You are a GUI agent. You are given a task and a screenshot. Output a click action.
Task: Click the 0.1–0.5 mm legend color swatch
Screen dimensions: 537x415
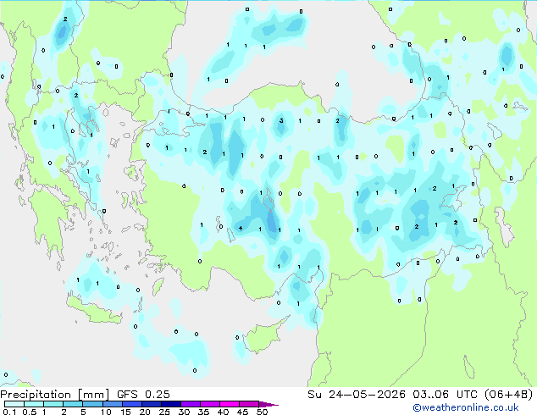[x=14, y=404]
